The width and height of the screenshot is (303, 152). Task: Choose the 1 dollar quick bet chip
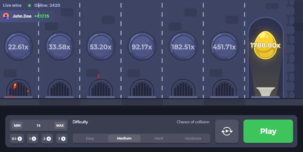coord(33,139)
